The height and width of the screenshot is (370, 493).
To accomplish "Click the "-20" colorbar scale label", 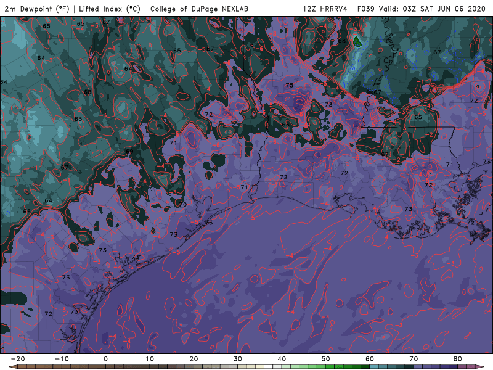I will click(x=18, y=359).
